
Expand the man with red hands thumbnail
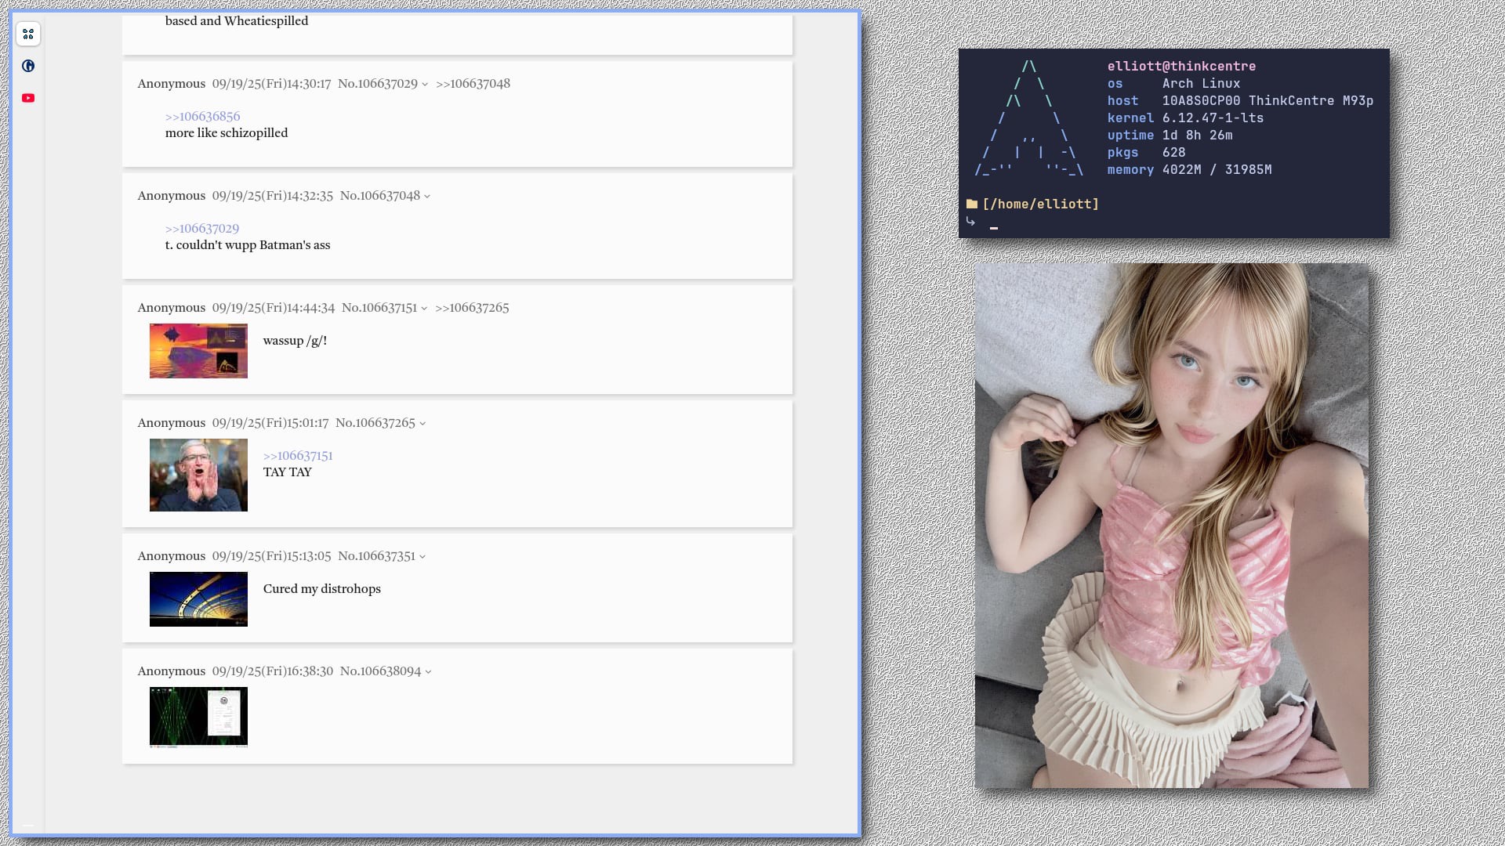point(198,475)
